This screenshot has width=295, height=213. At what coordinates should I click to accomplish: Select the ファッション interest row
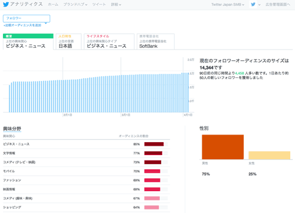(86, 181)
